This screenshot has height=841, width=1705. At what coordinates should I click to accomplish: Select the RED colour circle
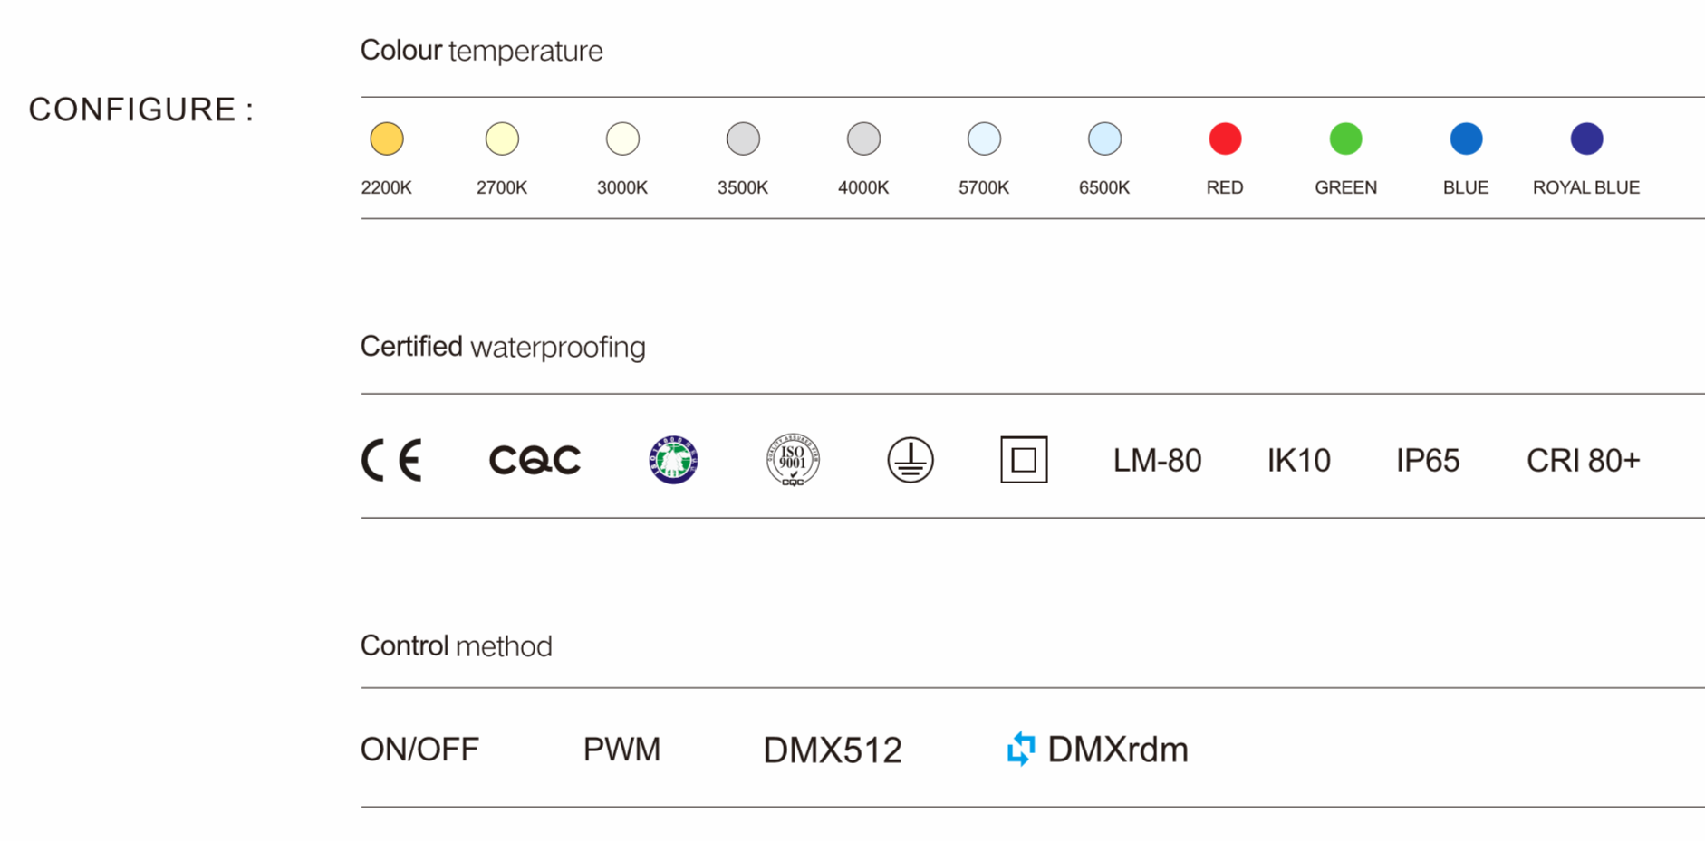point(1225,139)
